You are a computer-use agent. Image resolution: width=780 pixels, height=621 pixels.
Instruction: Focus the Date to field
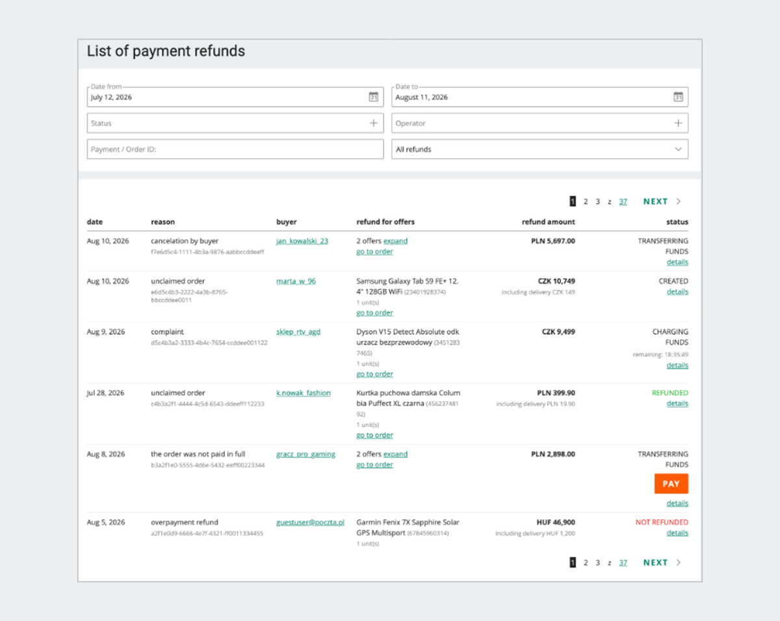[x=539, y=97]
